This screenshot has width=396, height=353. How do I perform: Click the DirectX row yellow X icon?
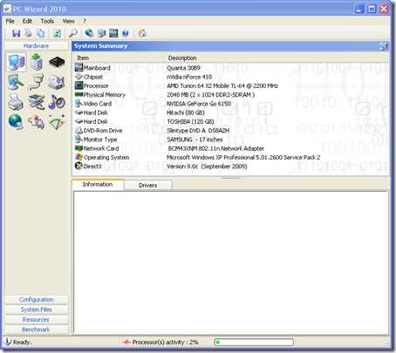79,166
